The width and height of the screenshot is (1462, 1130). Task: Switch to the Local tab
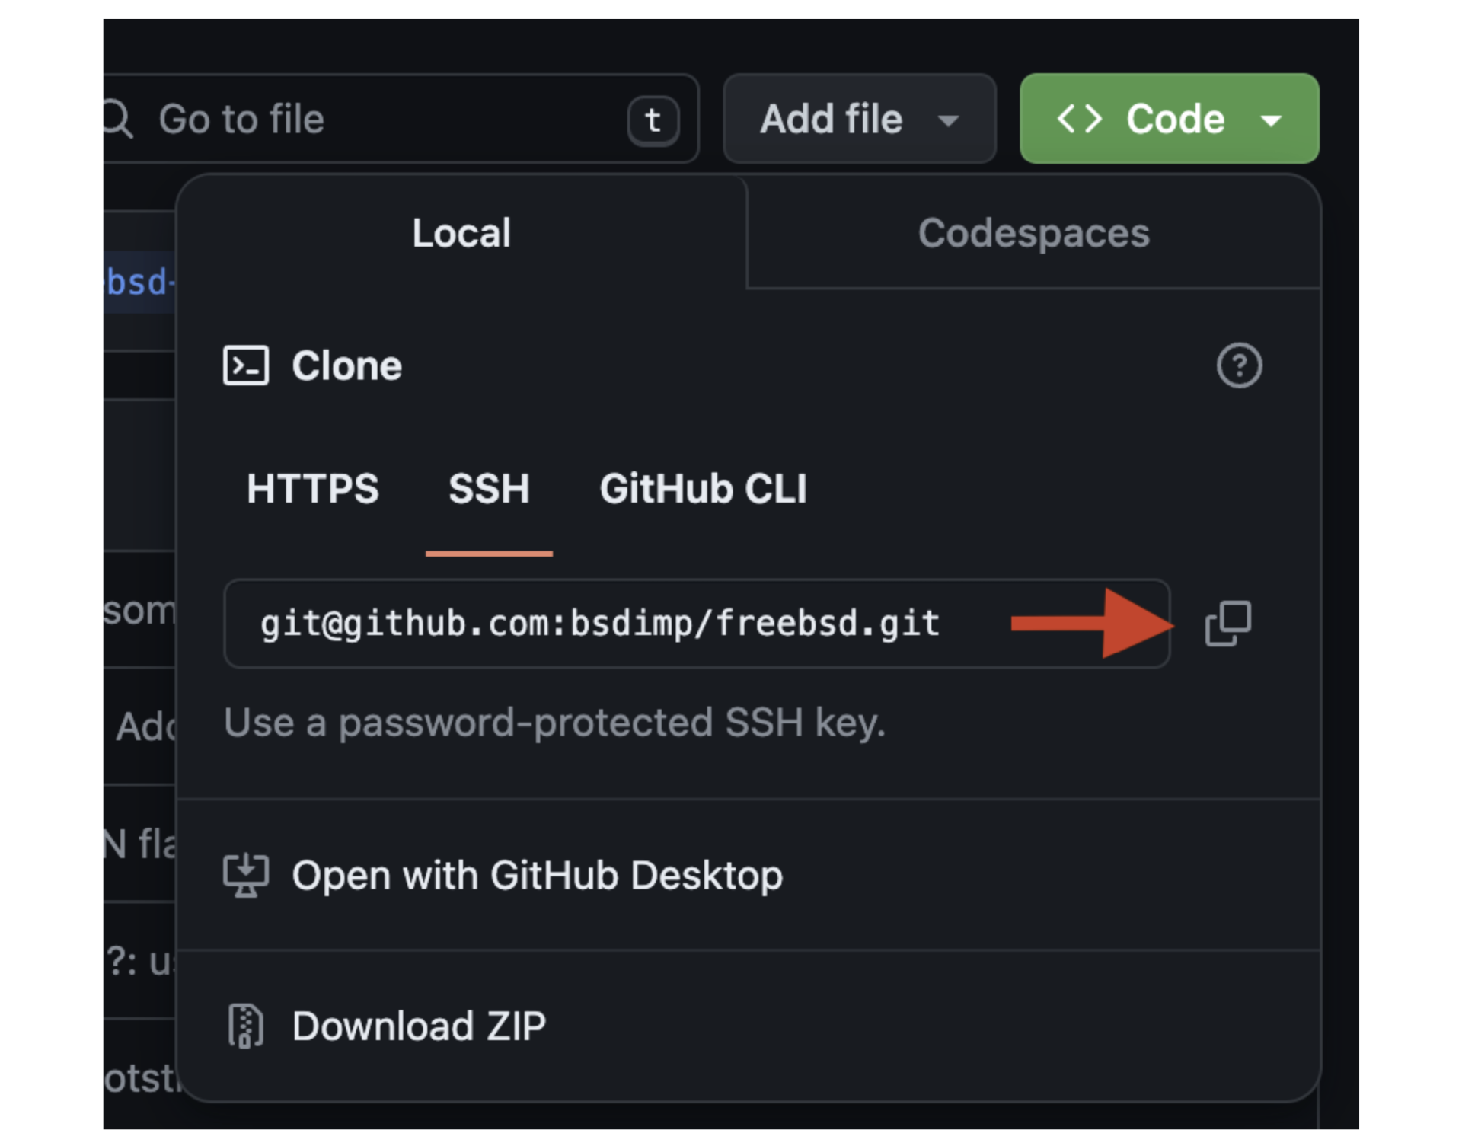461,233
